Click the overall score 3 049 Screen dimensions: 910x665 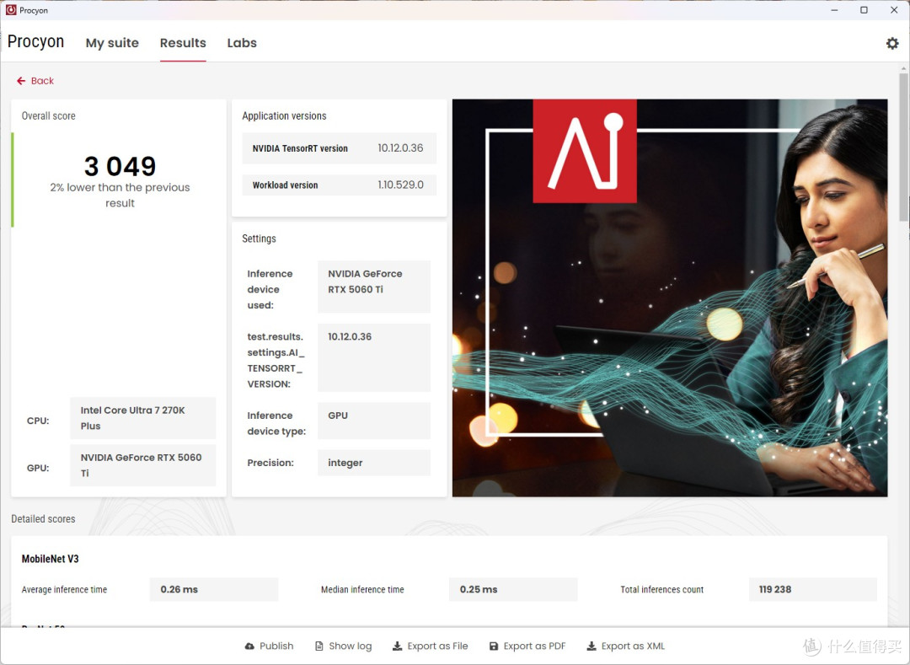[120, 167]
